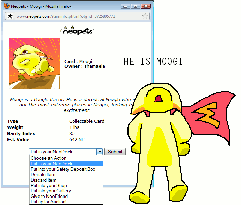This screenshot has height=205, width=241.
Task: Close the Firefox window
Action: coord(146,6)
